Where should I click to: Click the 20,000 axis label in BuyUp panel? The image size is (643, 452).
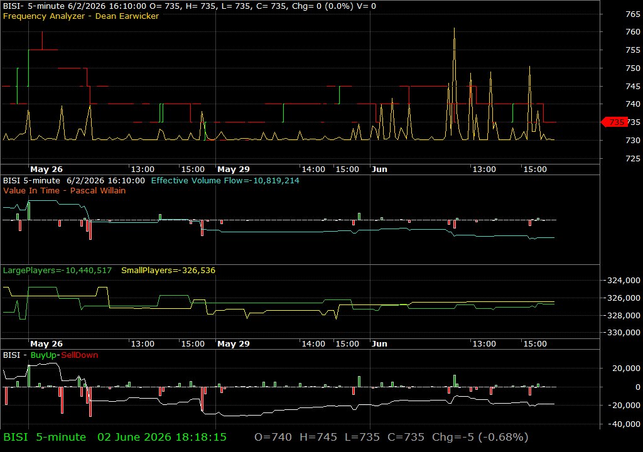(626, 369)
